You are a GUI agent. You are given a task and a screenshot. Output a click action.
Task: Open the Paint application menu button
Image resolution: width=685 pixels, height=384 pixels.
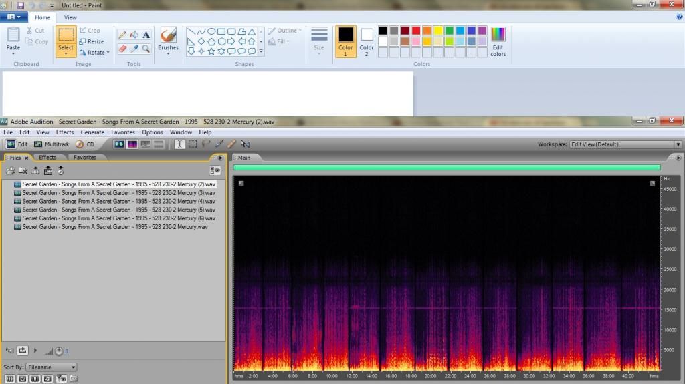(14, 17)
